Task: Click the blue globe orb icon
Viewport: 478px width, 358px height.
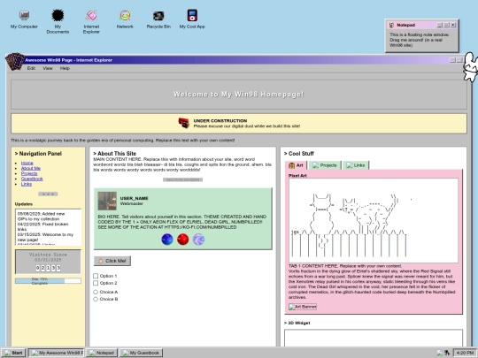Action: coord(167,240)
